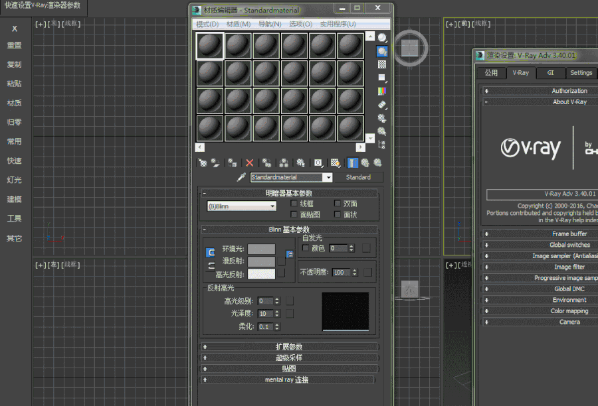Click the 漫反射 diffuse color swatch
The width and height of the screenshot is (598, 406).
(261, 261)
